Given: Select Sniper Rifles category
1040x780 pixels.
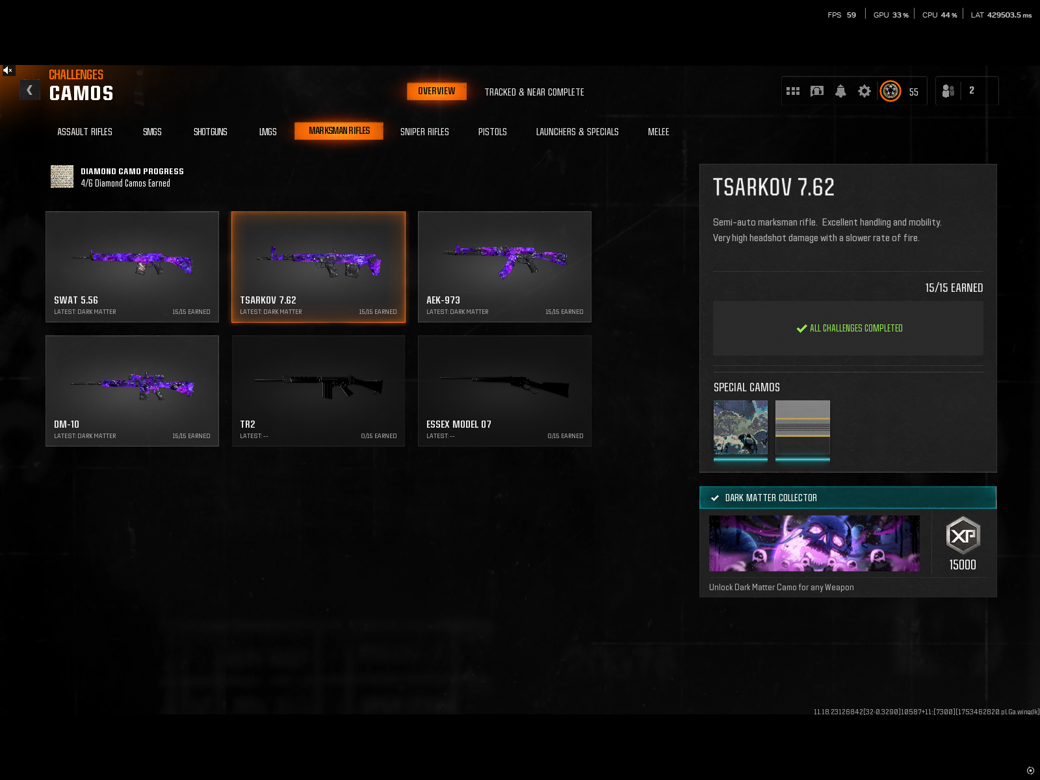Looking at the screenshot, I should [424, 132].
